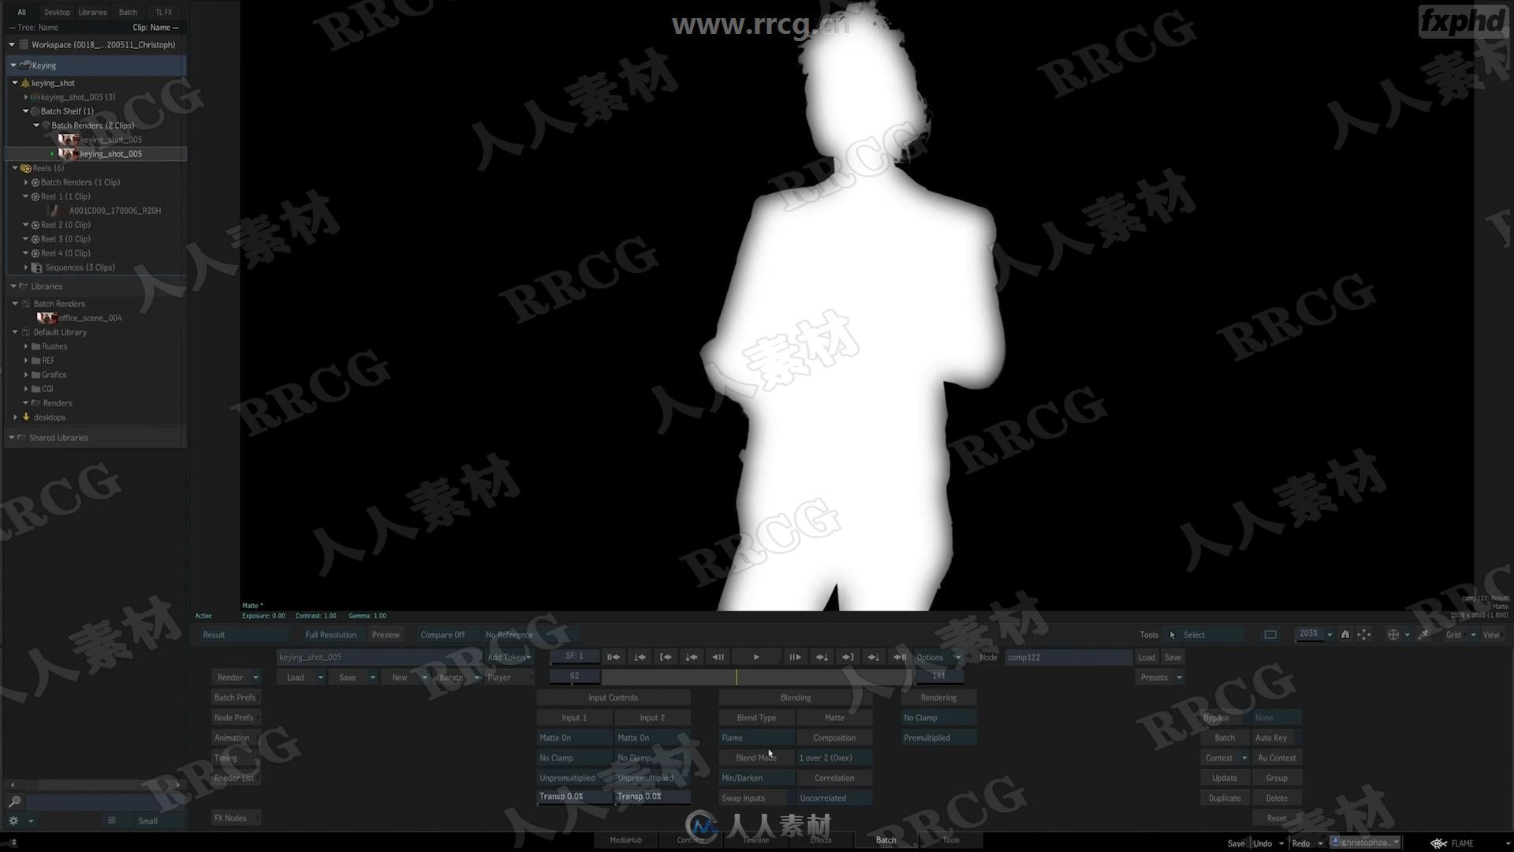Click the Auto Key button in Rendering
Screen dimensions: 1514x852
(x=1273, y=738)
